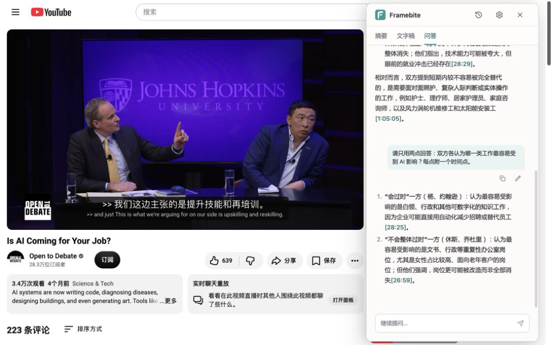Click the Science & Tech category link
The image size is (552, 345).
93,283
